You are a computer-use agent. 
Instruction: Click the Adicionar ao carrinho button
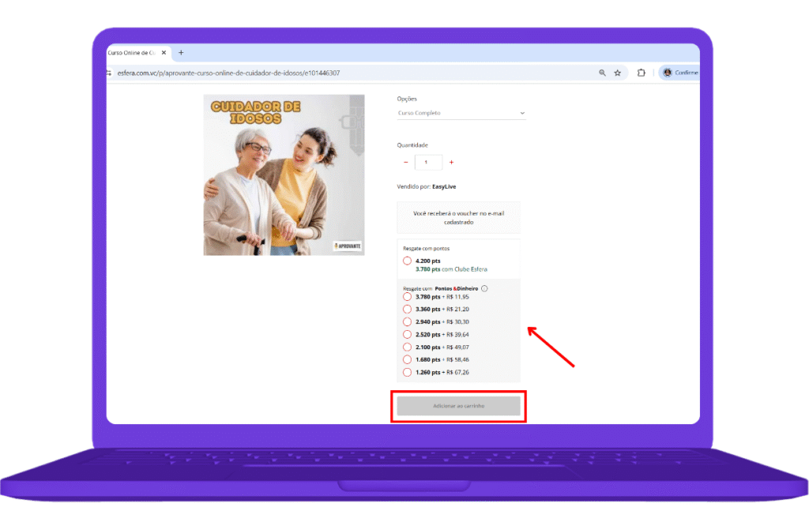[458, 406]
